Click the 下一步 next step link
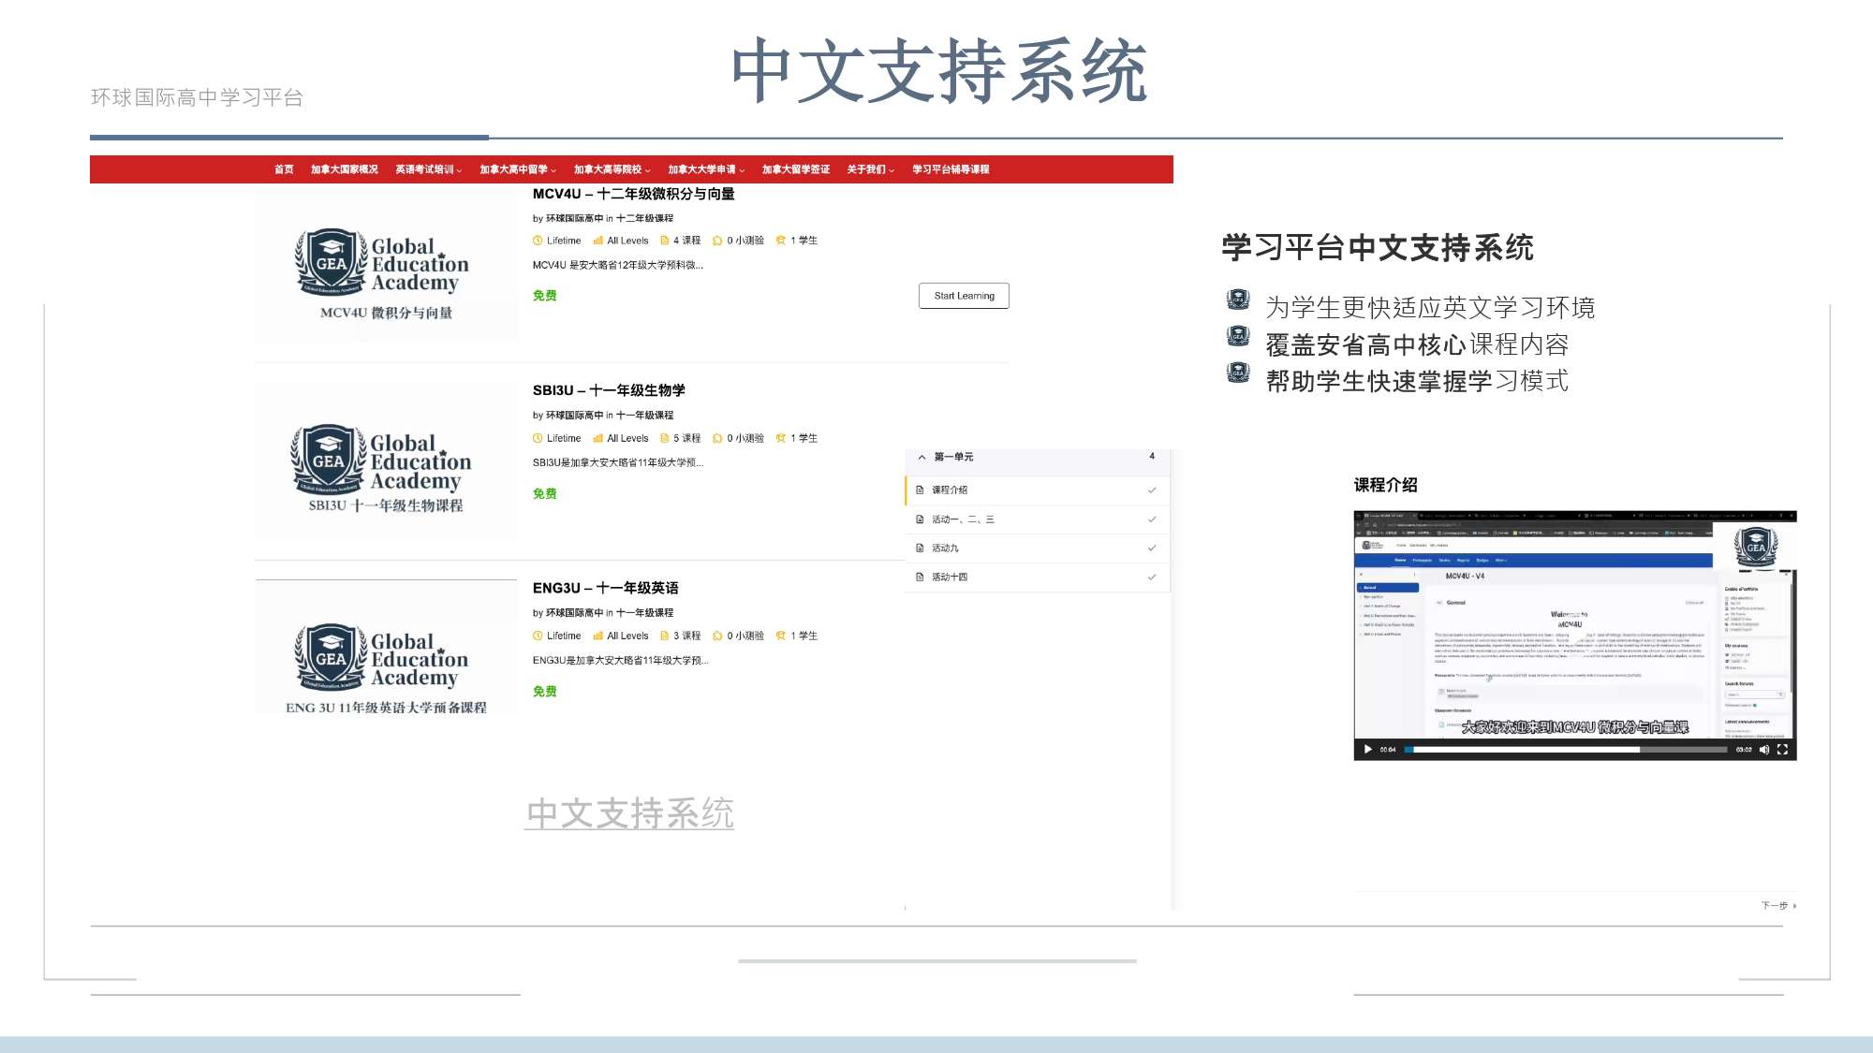Viewport: 1873px width, 1053px height. pos(1778,906)
